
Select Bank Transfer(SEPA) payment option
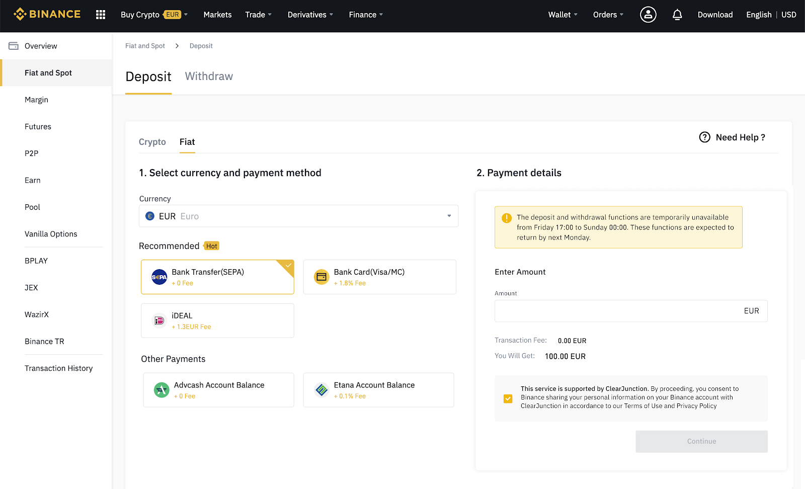(217, 277)
